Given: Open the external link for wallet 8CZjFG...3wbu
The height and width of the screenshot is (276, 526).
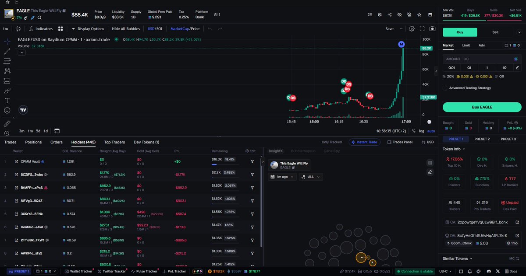Looking at the screenshot, I should [x=17, y=175].
